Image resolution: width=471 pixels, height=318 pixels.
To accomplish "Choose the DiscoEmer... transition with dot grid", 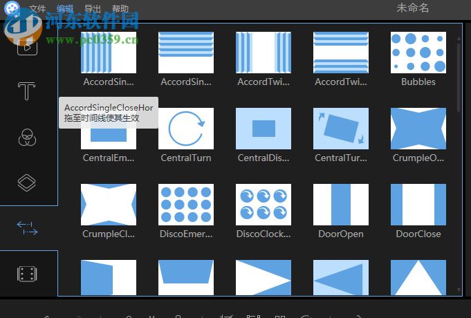I will pyautogui.click(x=186, y=205).
